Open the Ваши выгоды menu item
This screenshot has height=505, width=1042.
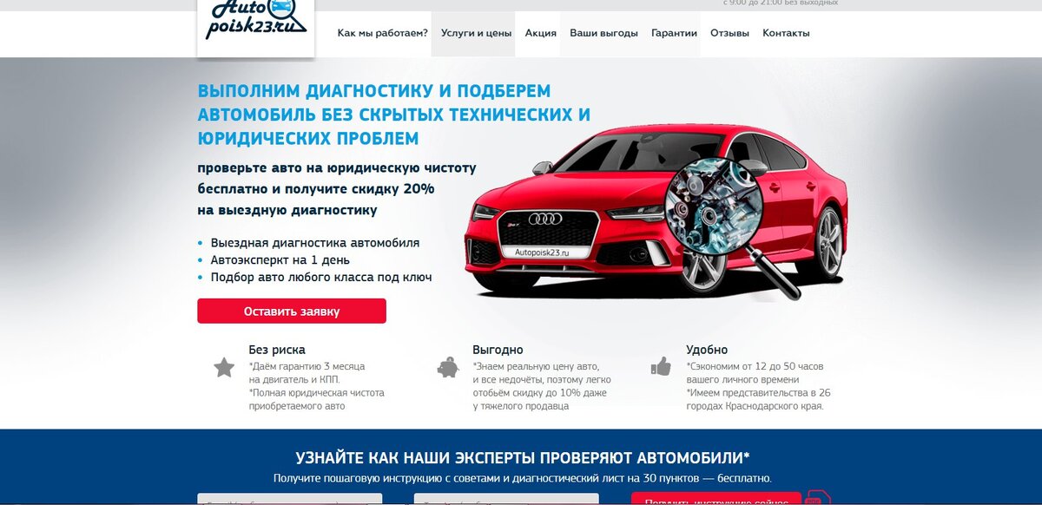coord(603,33)
